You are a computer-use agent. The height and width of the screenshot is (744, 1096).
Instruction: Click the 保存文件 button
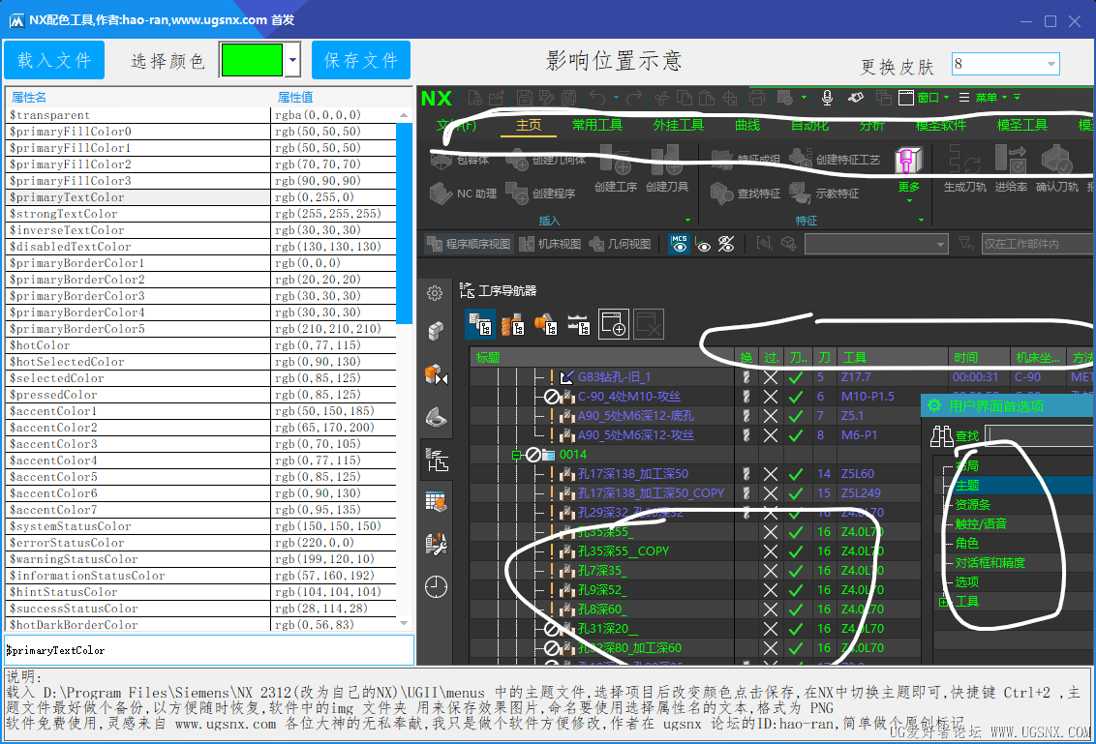tap(361, 60)
